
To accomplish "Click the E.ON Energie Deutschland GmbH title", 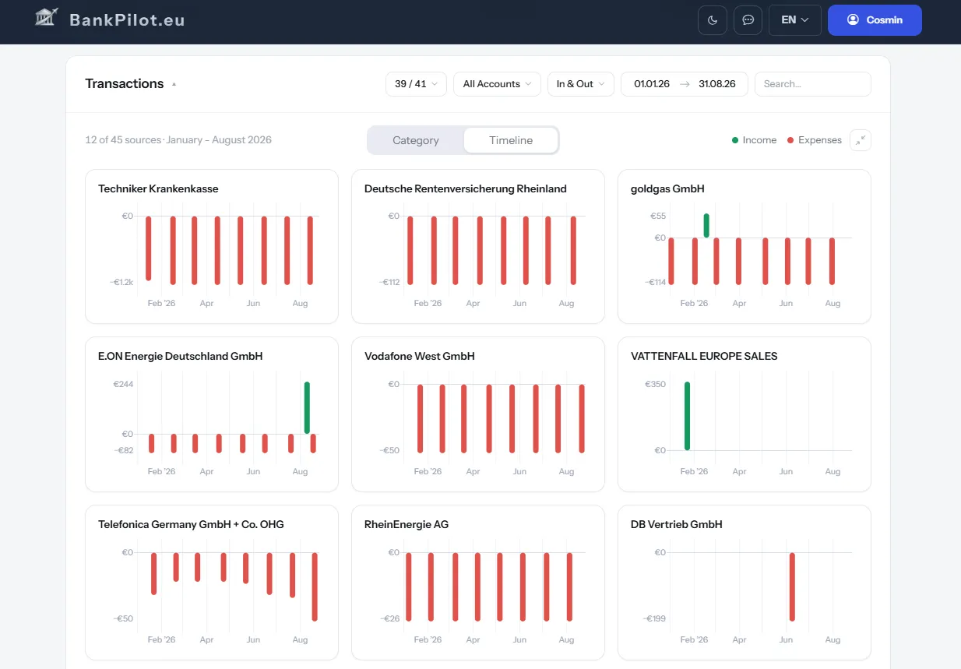I will click(x=181, y=356).
